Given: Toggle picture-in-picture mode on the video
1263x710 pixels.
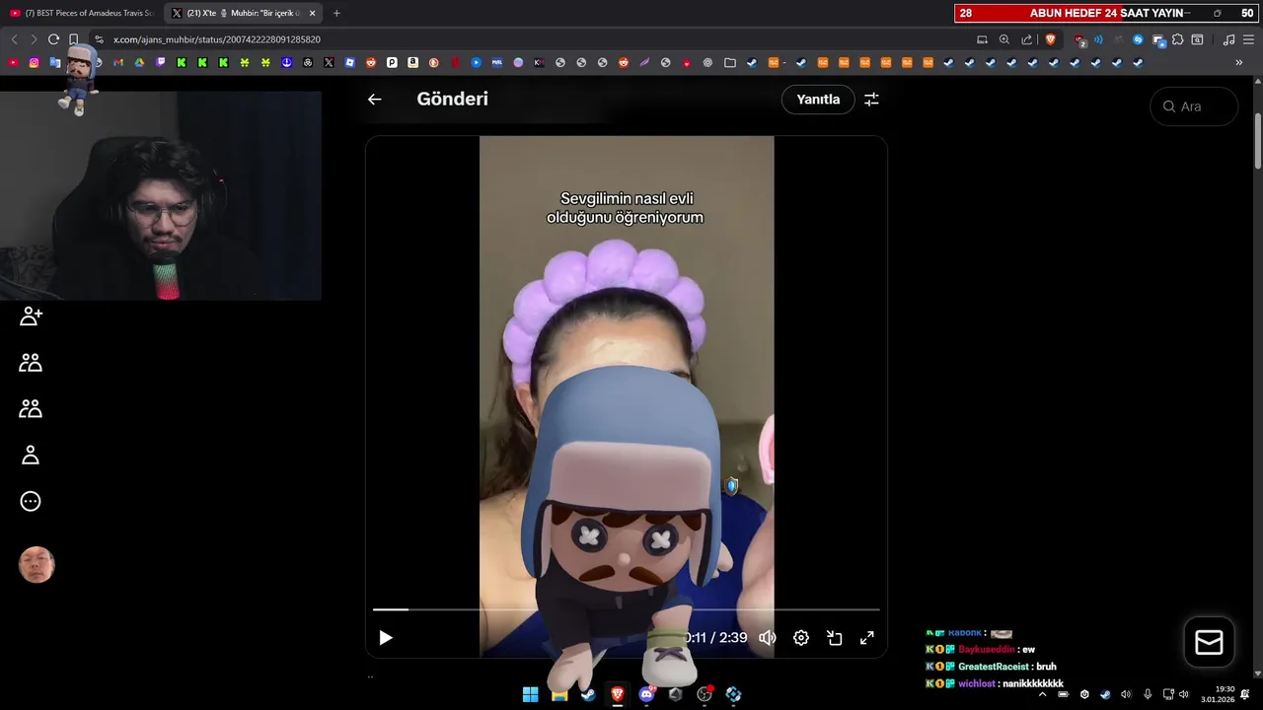Looking at the screenshot, I should pyautogui.click(x=834, y=638).
